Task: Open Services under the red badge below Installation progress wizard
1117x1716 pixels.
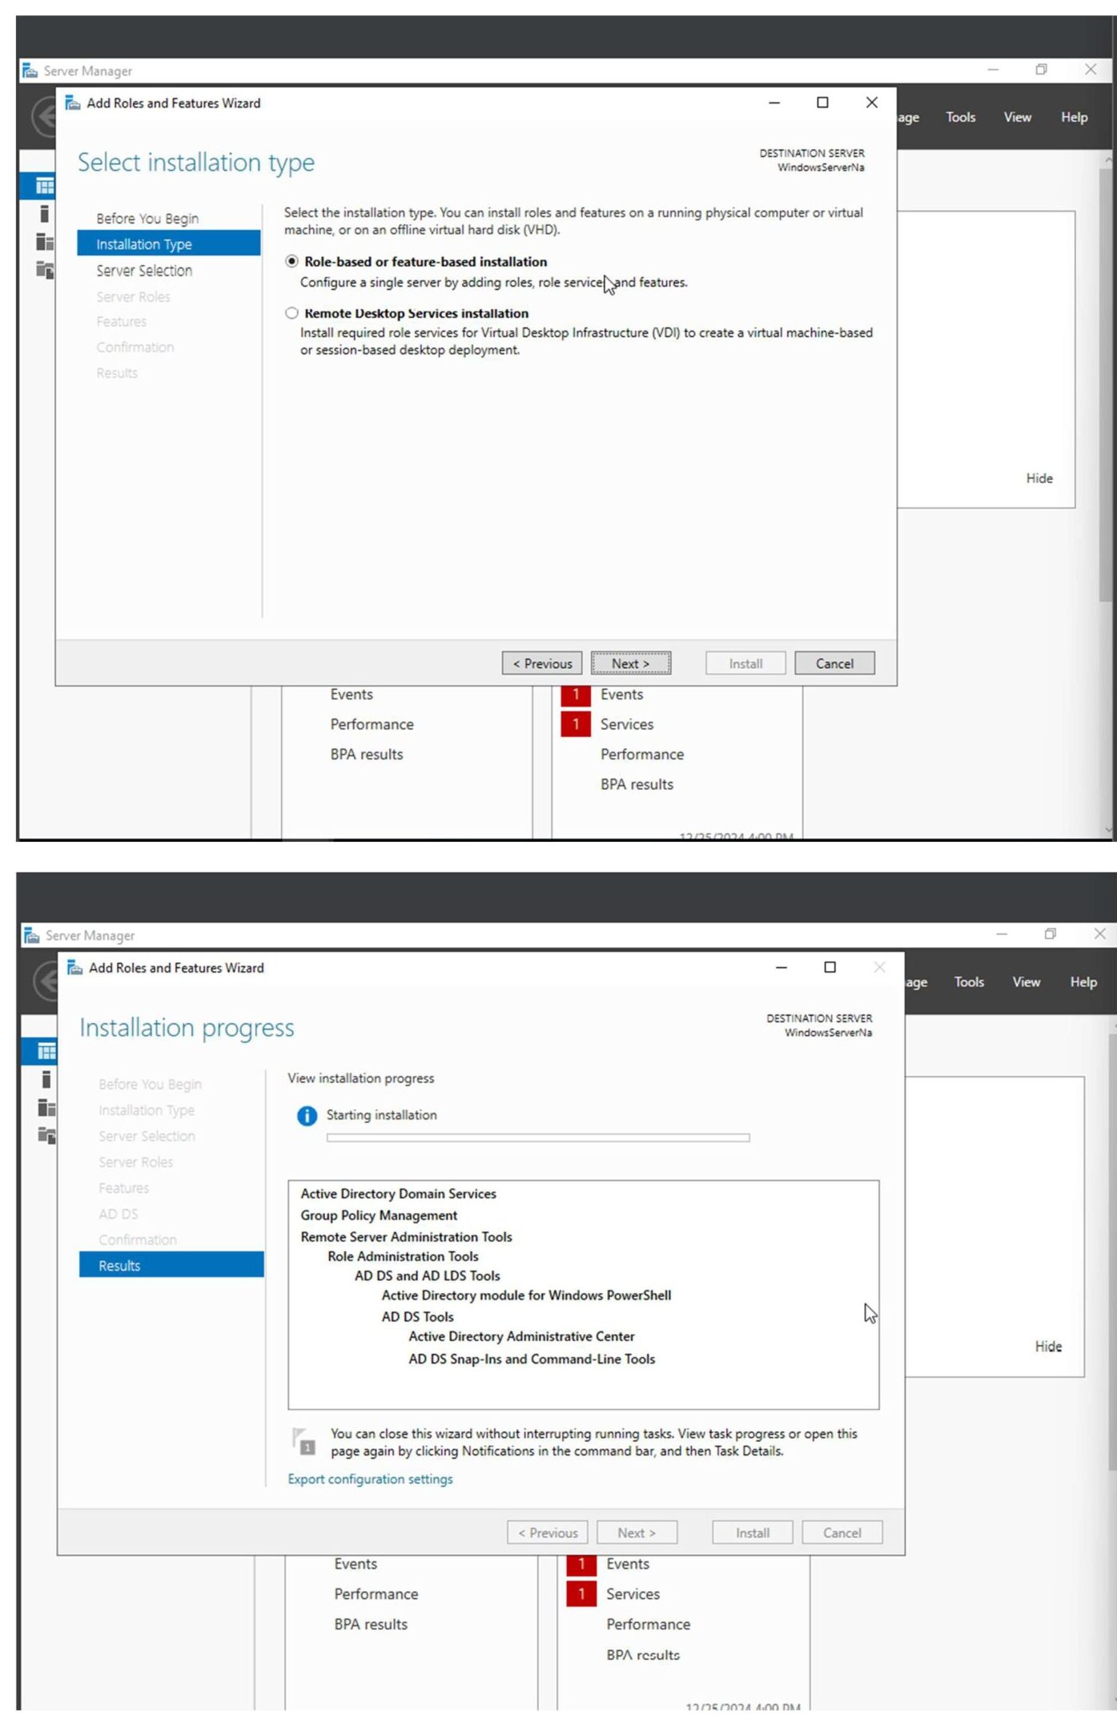Action: tap(633, 1594)
